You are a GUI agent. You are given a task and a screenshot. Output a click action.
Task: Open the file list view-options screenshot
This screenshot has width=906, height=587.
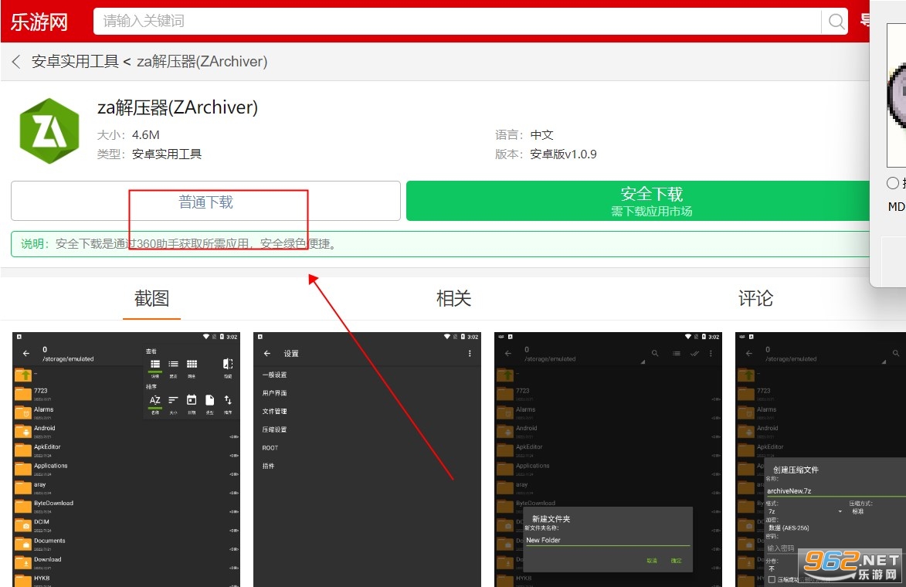point(126,460)
